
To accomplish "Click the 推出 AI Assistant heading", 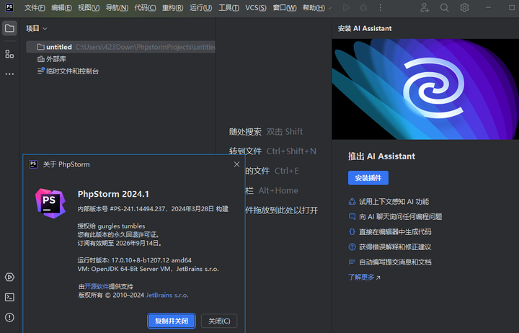I will pos(381,156).
